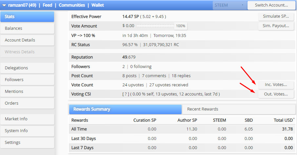Click the Vote Amount value $ 0.00

coord(128,26)
